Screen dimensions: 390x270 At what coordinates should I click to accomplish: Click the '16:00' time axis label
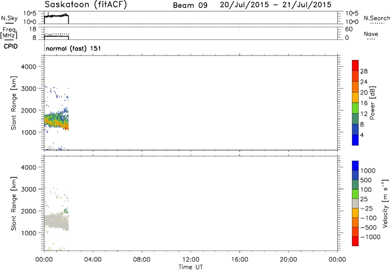[239, 260]
